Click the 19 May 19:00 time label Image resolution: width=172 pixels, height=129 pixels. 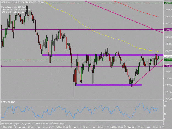click(62, 127)
